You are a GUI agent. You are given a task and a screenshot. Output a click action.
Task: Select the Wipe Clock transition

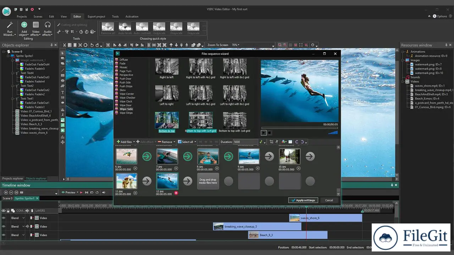pyautogui.click(x=126, y=102)
